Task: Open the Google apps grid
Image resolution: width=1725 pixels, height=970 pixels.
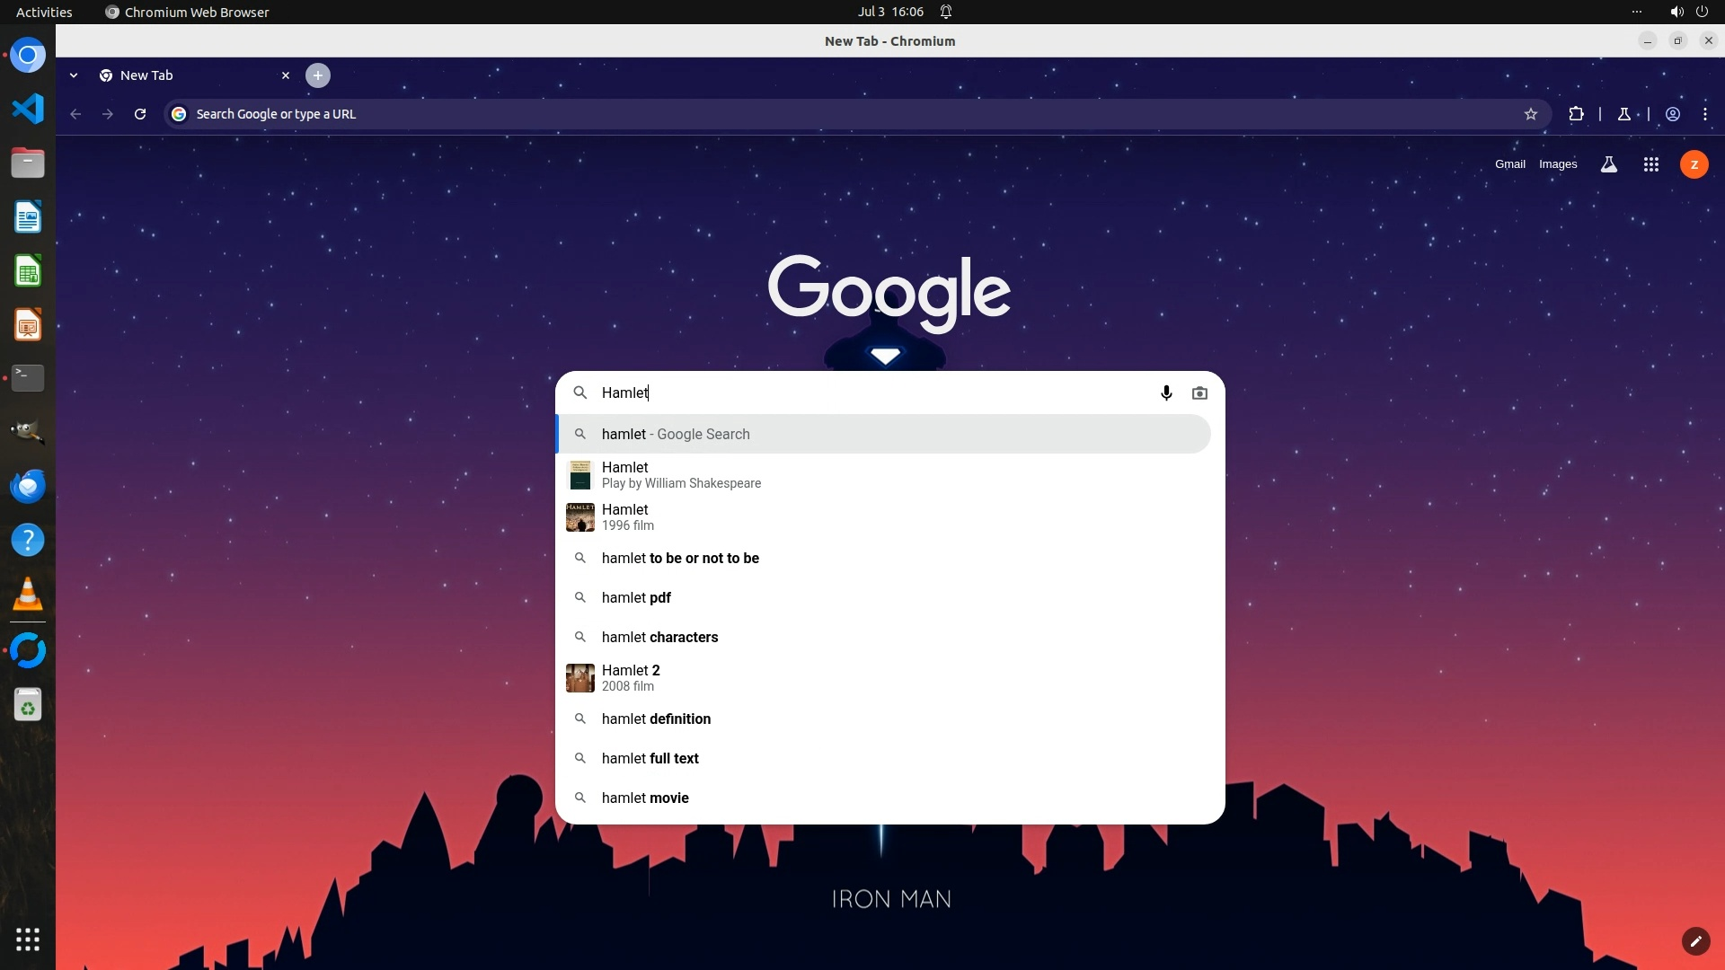Action: click(1650, 164)
